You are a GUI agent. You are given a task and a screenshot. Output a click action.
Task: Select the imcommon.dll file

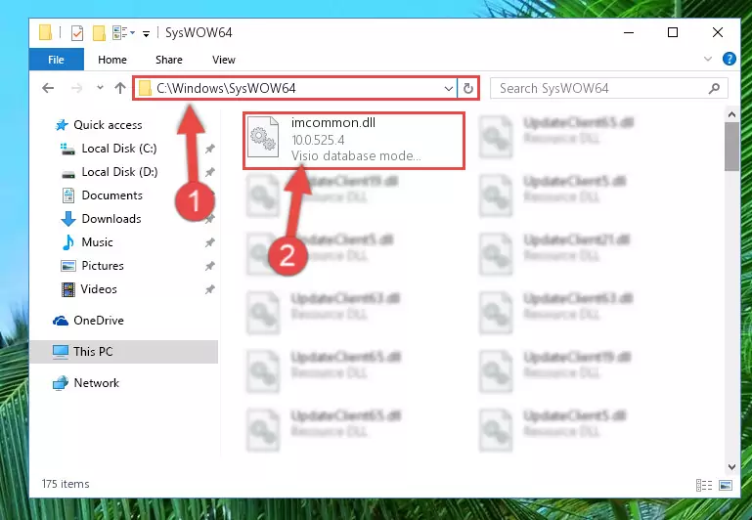[x=354, y=141]
